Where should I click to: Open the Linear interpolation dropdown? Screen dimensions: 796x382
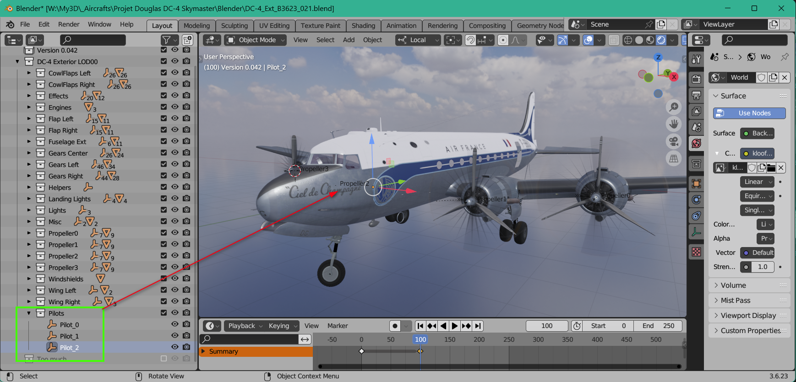click(x=757, y=182)
